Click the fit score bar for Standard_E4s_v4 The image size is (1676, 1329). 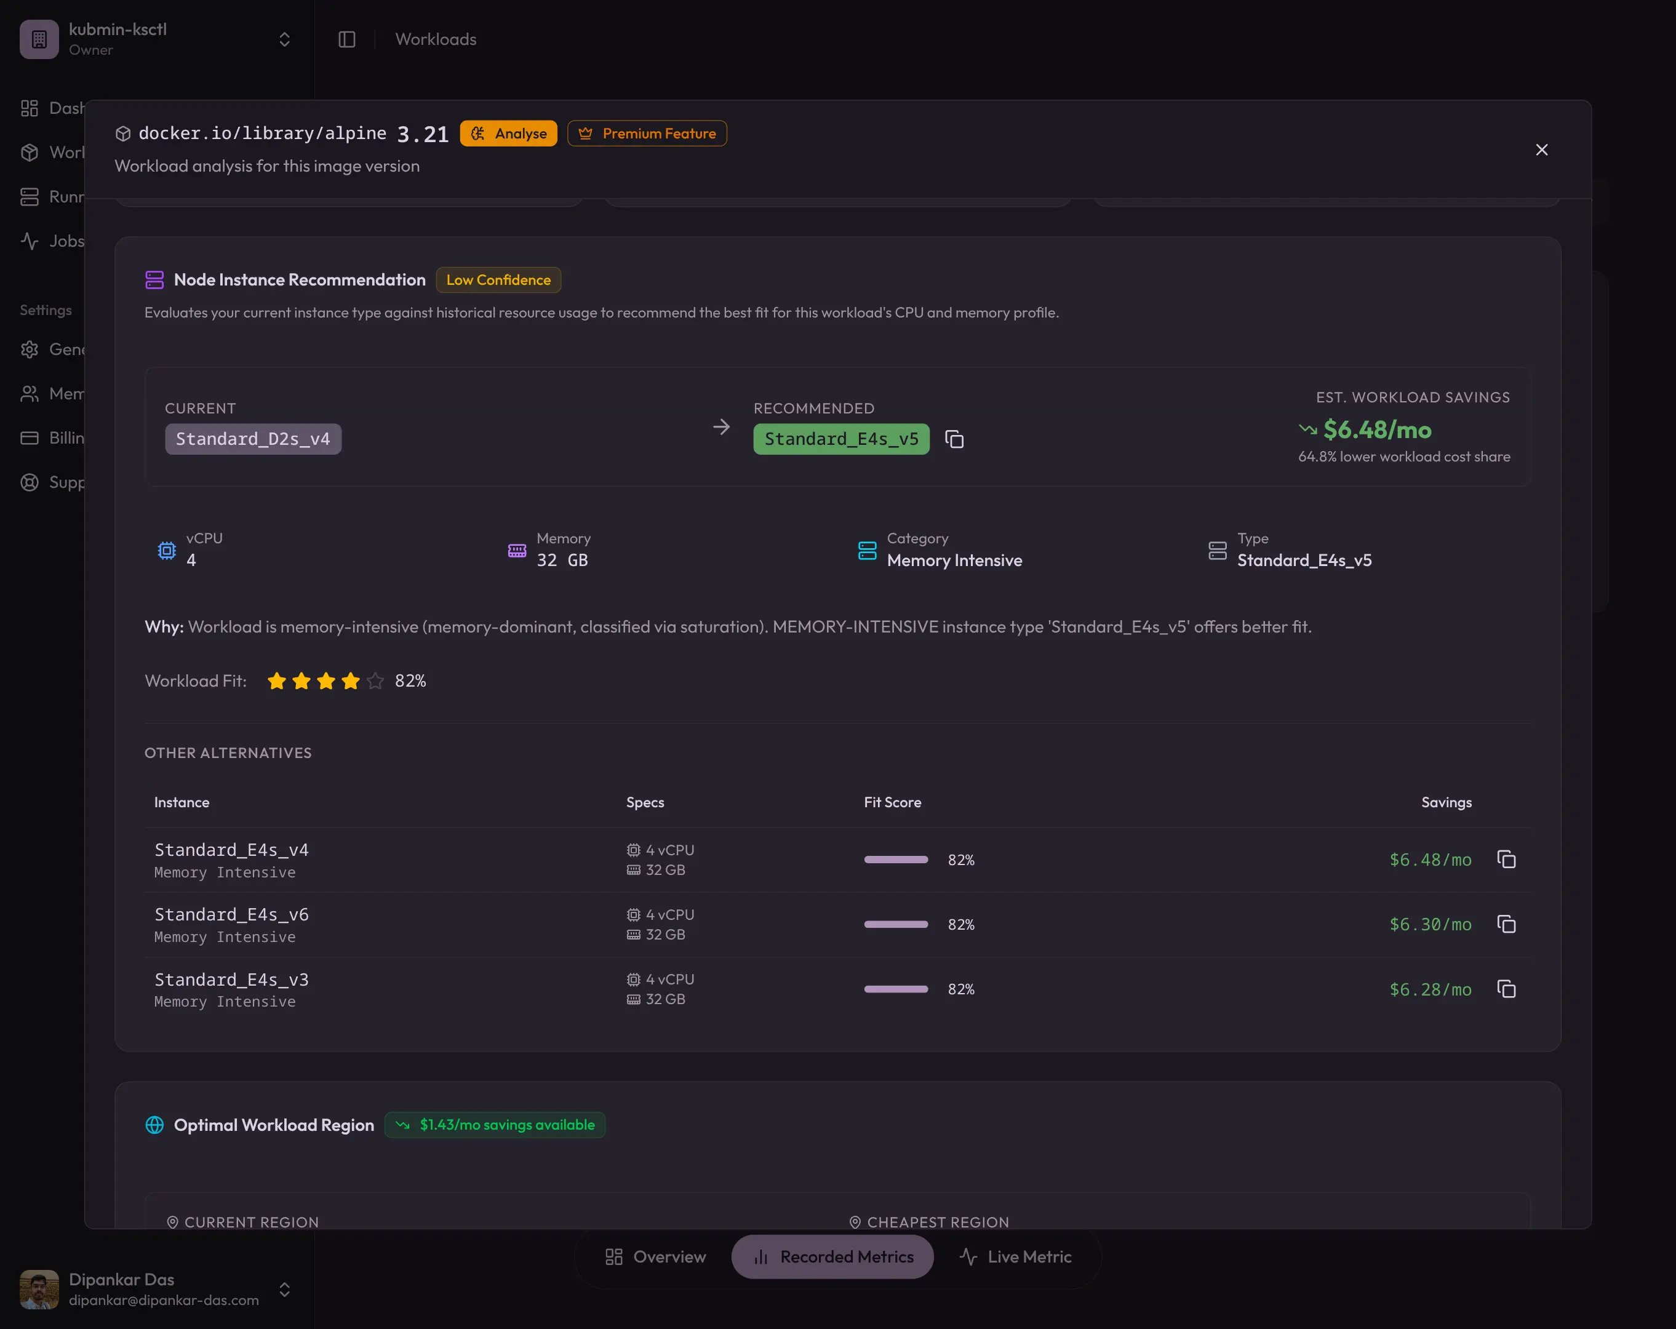[895, 860]
